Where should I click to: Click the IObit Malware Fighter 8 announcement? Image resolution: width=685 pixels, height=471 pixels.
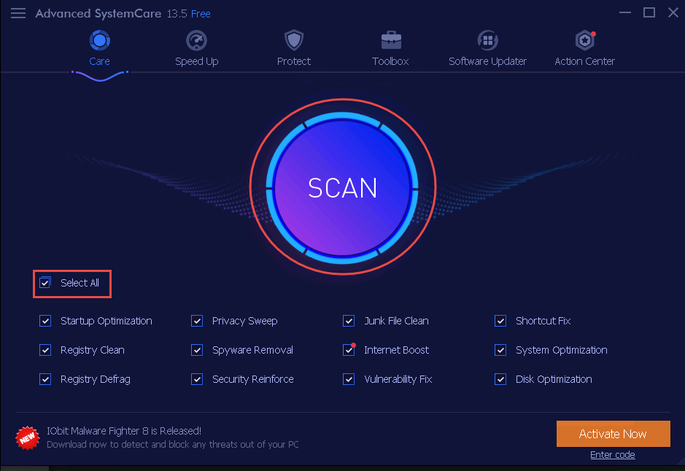pyautogui.click(x=124, y=431)
